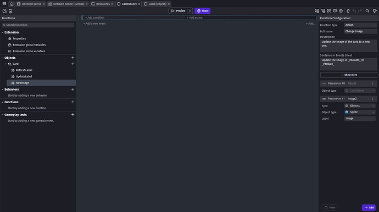The width and height of the screenshot is (379, 212).
Task: Save the project with the save icon
Action: (10, 11)
